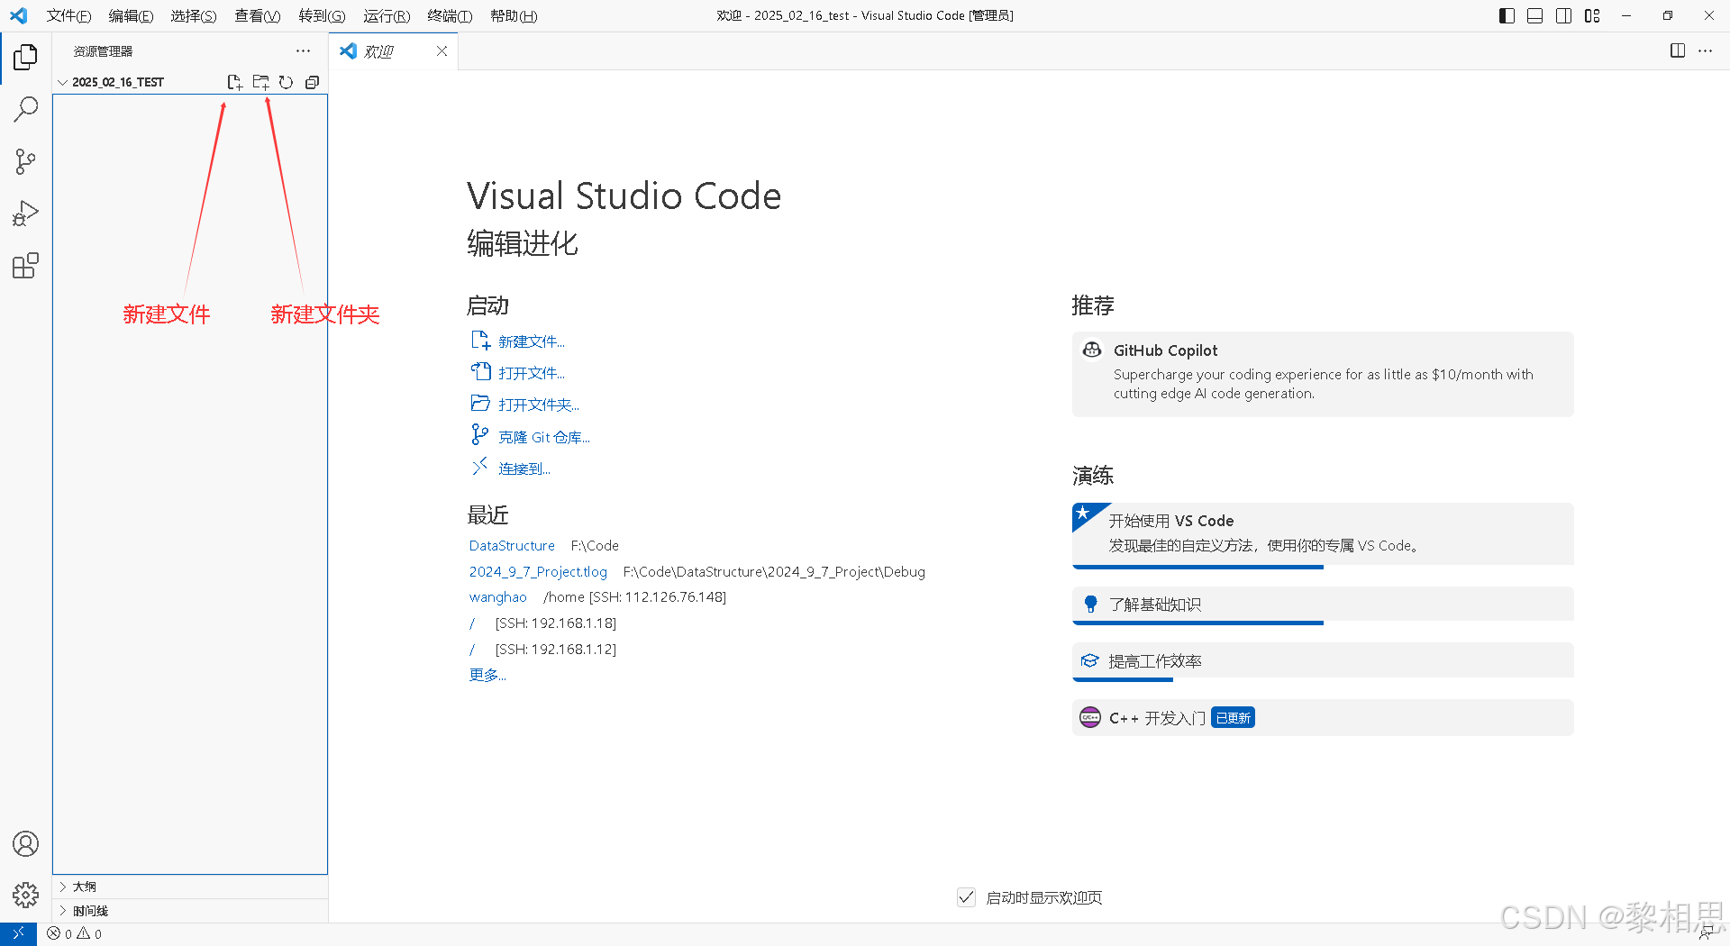Screen dimensions: 1730x946
Task: Click the 已更新 badge
Action: point(1233,718)
